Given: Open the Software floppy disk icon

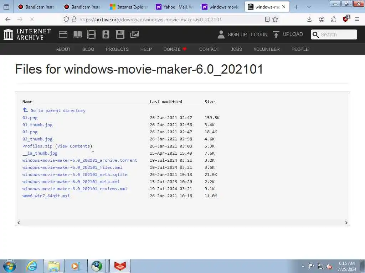Looking at the screenshot, I should pos(120,34).
